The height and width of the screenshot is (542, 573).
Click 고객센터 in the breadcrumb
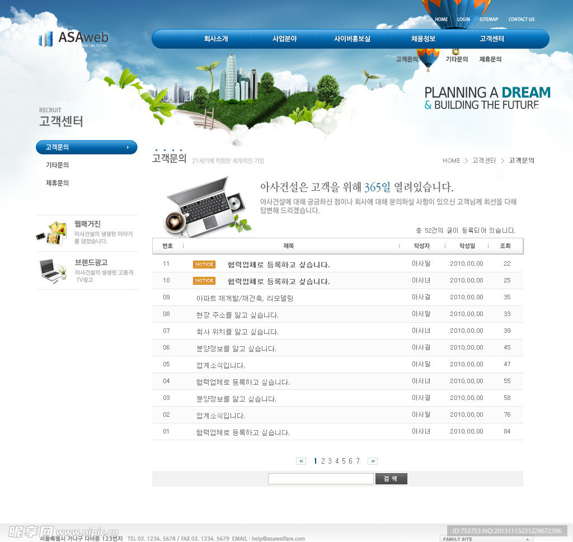click(x=484, y=161)
